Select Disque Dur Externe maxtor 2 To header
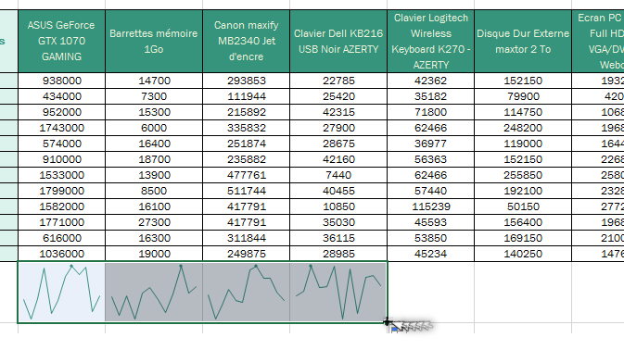Screen dimensions: 624x350 [x=523, y=41]
